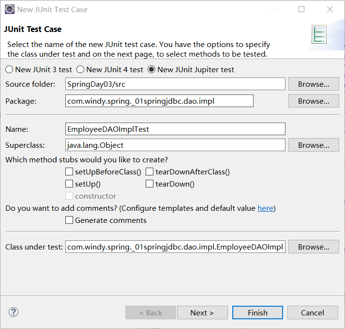
Task: Browse for the Source folder
Action: coord(314,84)
